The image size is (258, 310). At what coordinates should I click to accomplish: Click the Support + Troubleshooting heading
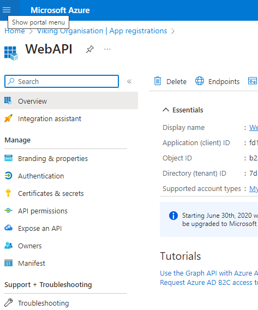click(48, 284)
